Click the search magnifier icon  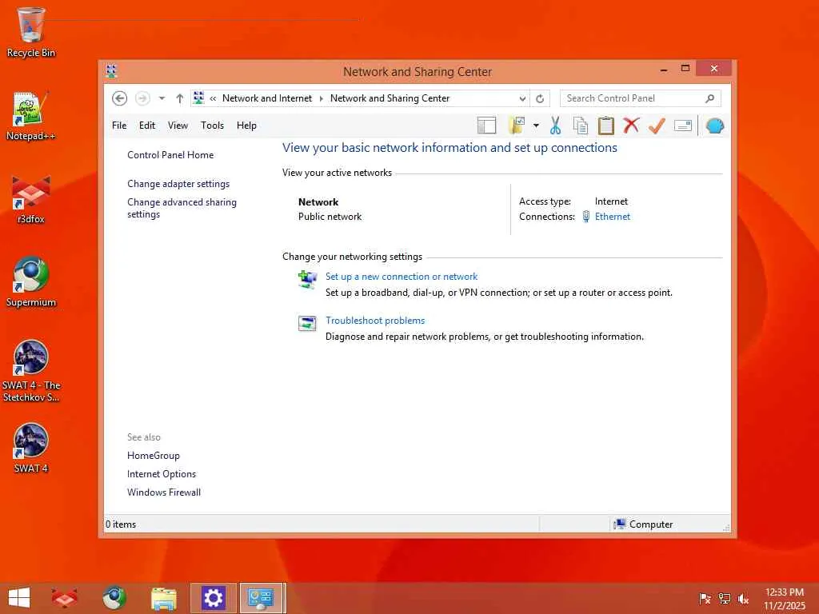(710, 98)
